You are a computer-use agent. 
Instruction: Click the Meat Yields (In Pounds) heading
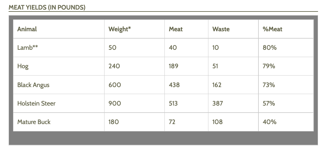(x=47, y=7)
